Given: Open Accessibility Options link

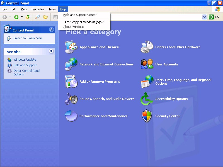Looking at the screenshot, I should (x=171, y=99).
